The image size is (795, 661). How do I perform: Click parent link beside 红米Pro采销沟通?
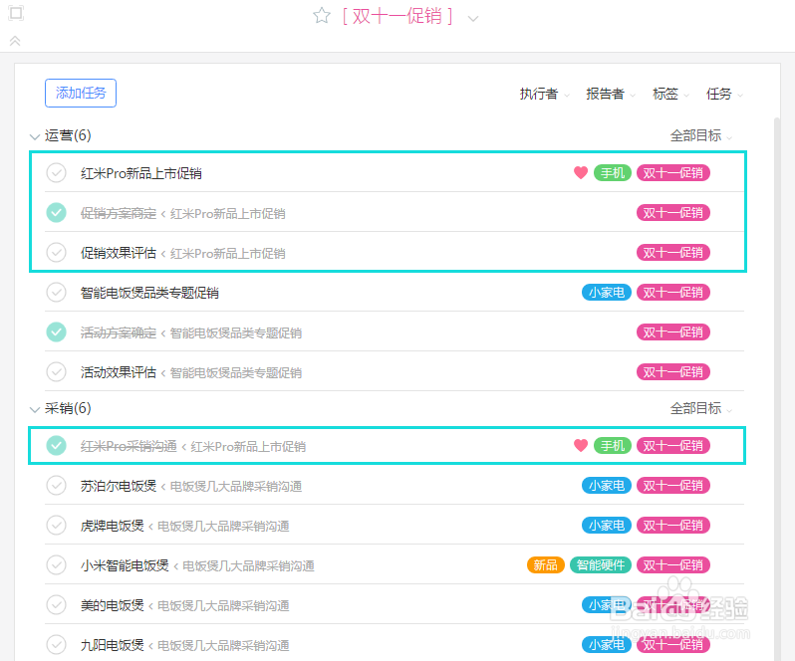(248, 447)
